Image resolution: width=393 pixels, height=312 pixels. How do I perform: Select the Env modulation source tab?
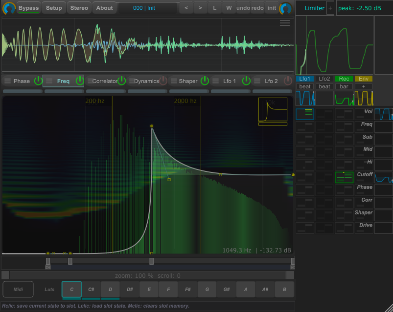coord(364,79)
